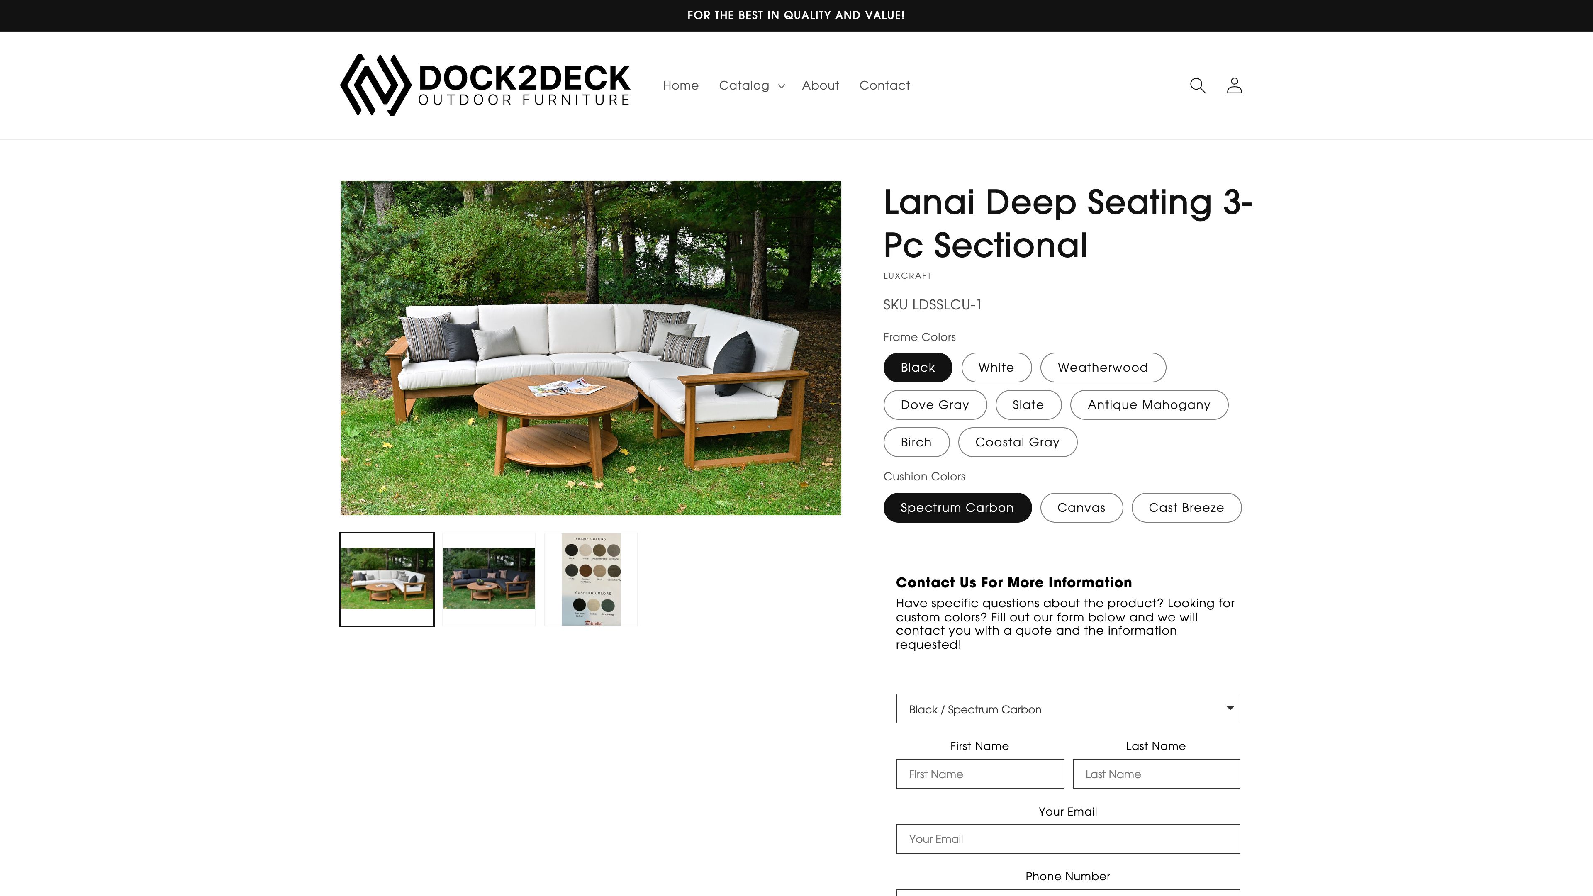Show the color swatch chart thumbnail
The width and height of the screenshot is (1593, 896).
(591, 579)
